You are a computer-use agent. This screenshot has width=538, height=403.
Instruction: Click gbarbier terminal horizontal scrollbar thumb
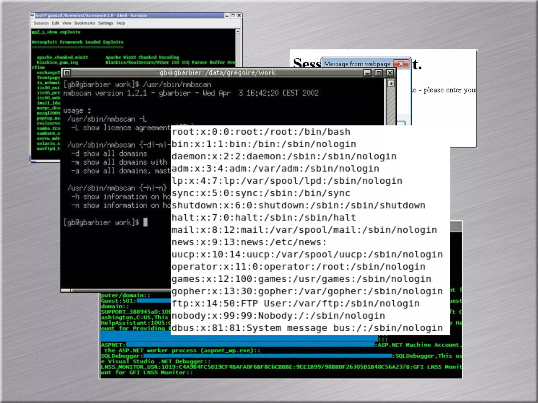(66, 290)
